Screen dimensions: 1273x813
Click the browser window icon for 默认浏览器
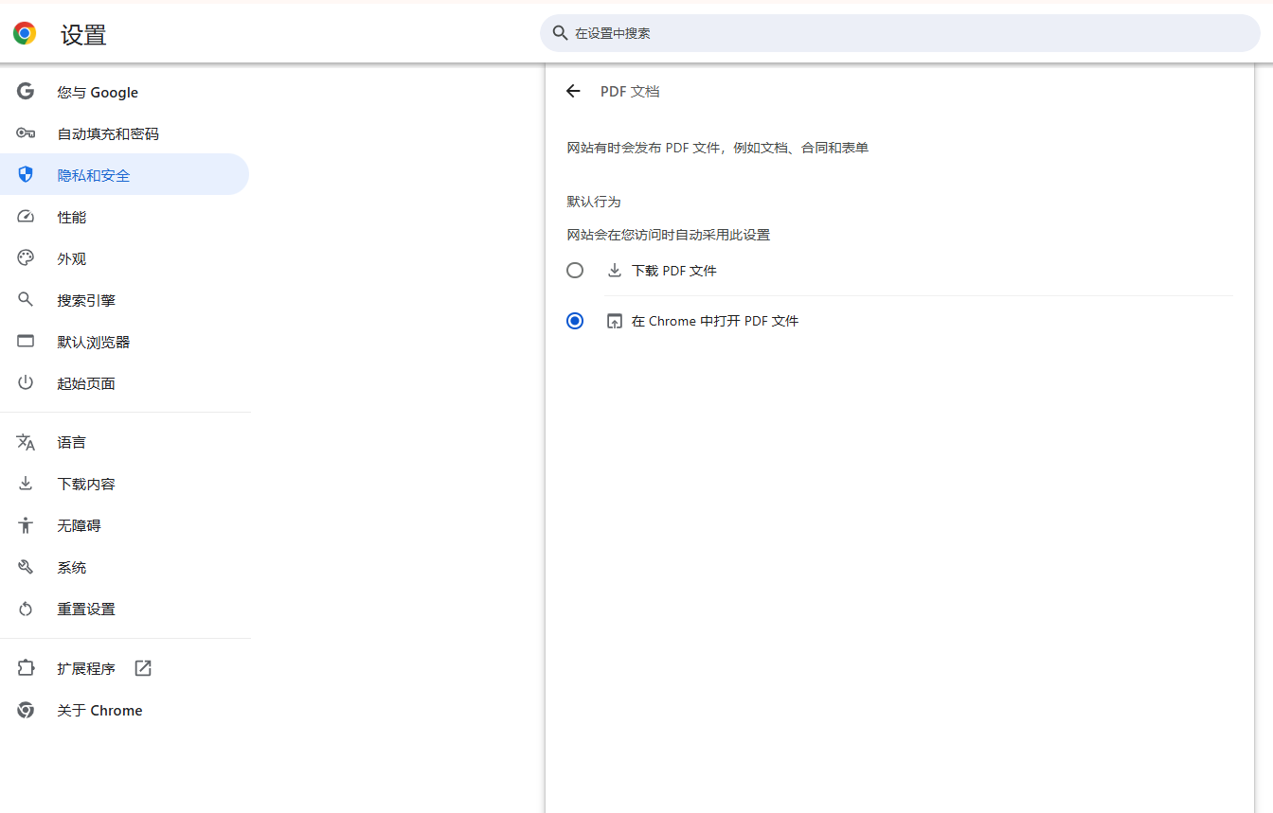(26, 342)
